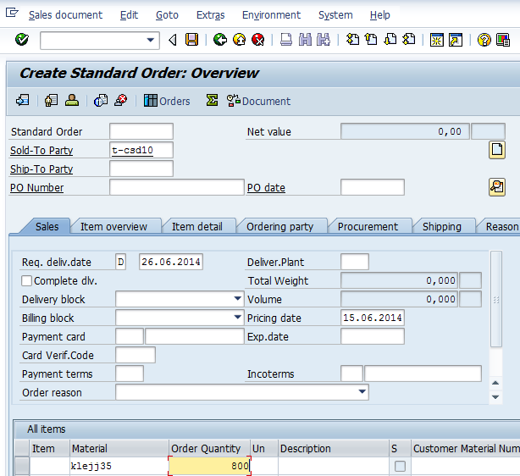Open the System menu

335,15
